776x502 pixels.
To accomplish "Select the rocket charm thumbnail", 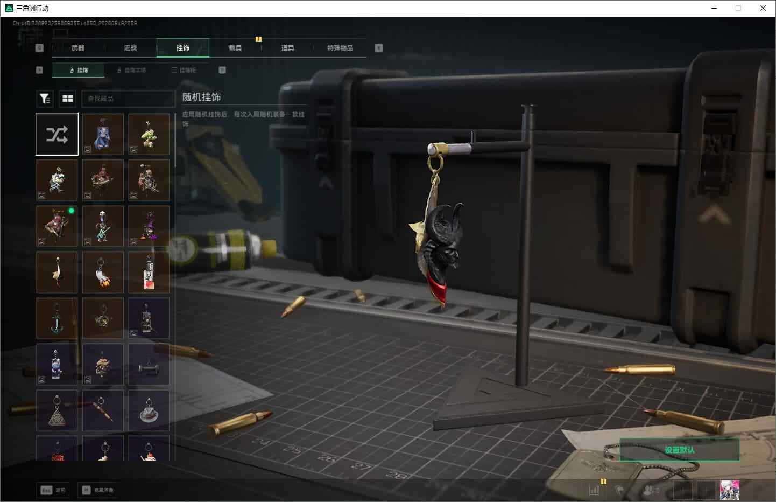I will 103,273.
